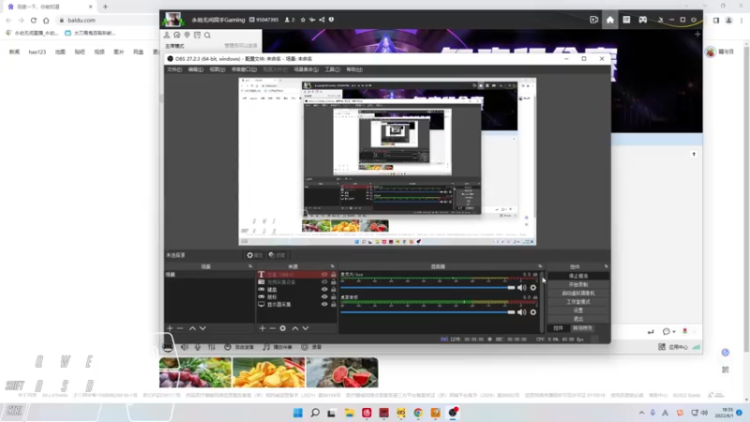Open the taskbar search icon
The image size is (750, 422).
(315, 413)
